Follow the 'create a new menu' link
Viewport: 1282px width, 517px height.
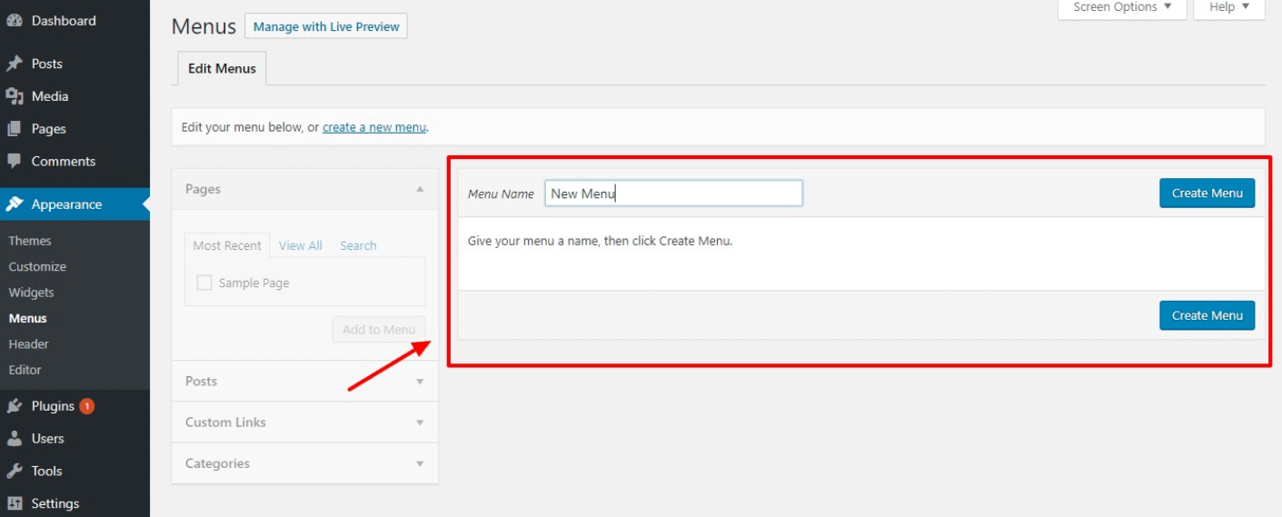tap(374, 127)
